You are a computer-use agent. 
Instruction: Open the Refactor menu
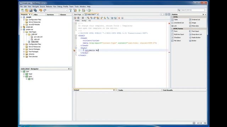49,7
